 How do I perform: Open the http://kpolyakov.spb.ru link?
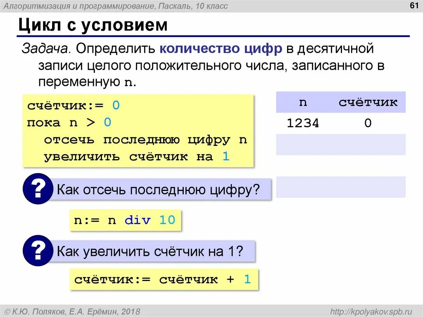click(x=371, y=312)
